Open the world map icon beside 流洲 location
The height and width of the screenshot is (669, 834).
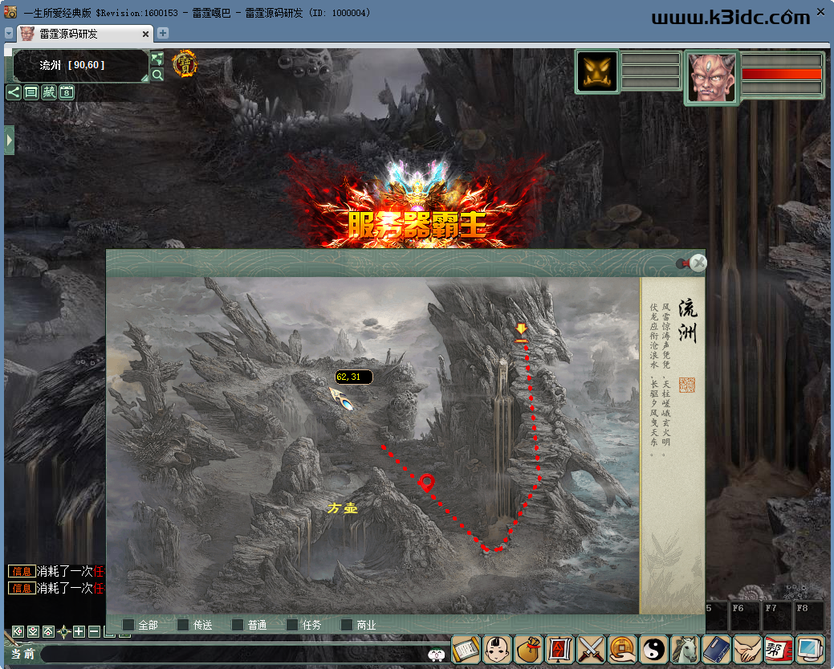pos(157,59)
